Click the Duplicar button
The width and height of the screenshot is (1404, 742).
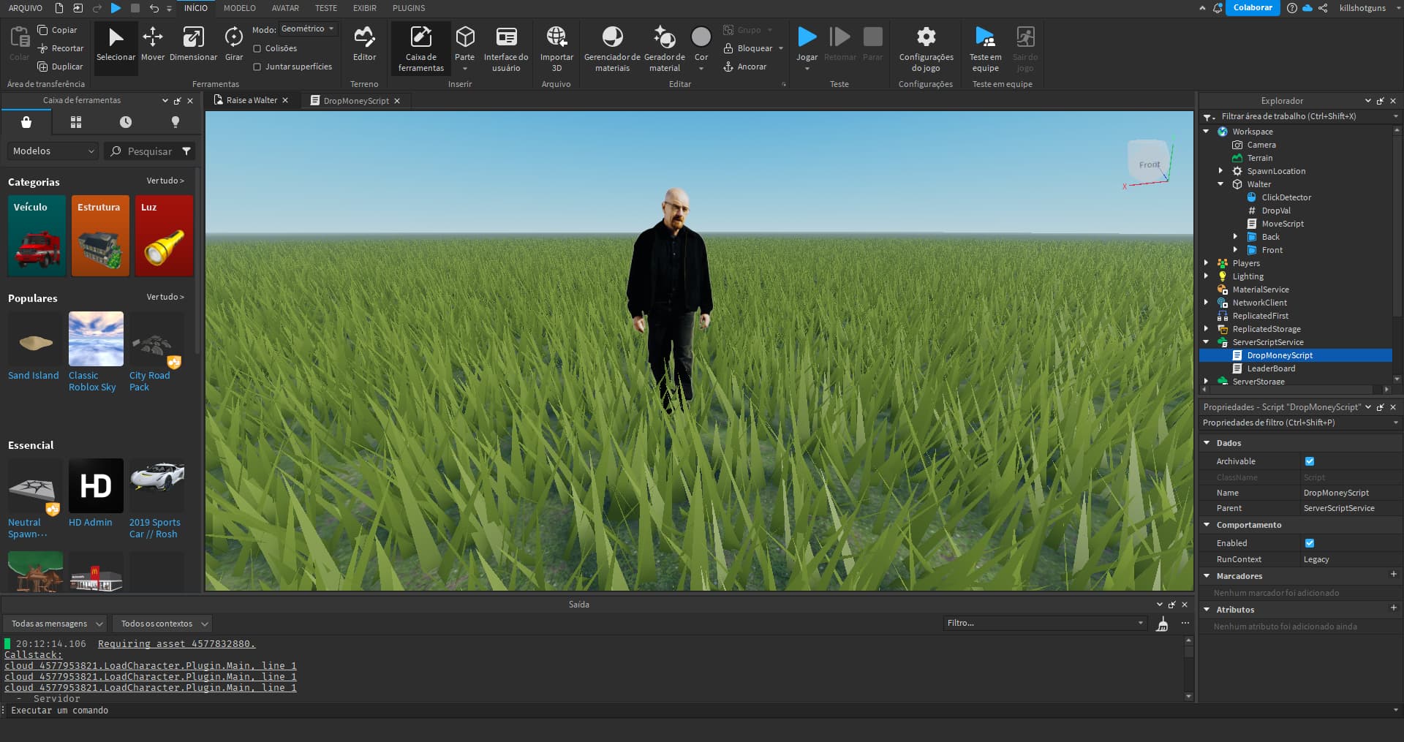coord(60,67)
